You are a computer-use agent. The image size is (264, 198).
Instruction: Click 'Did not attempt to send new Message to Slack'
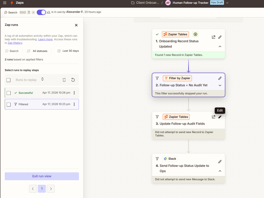click(185, 179)
